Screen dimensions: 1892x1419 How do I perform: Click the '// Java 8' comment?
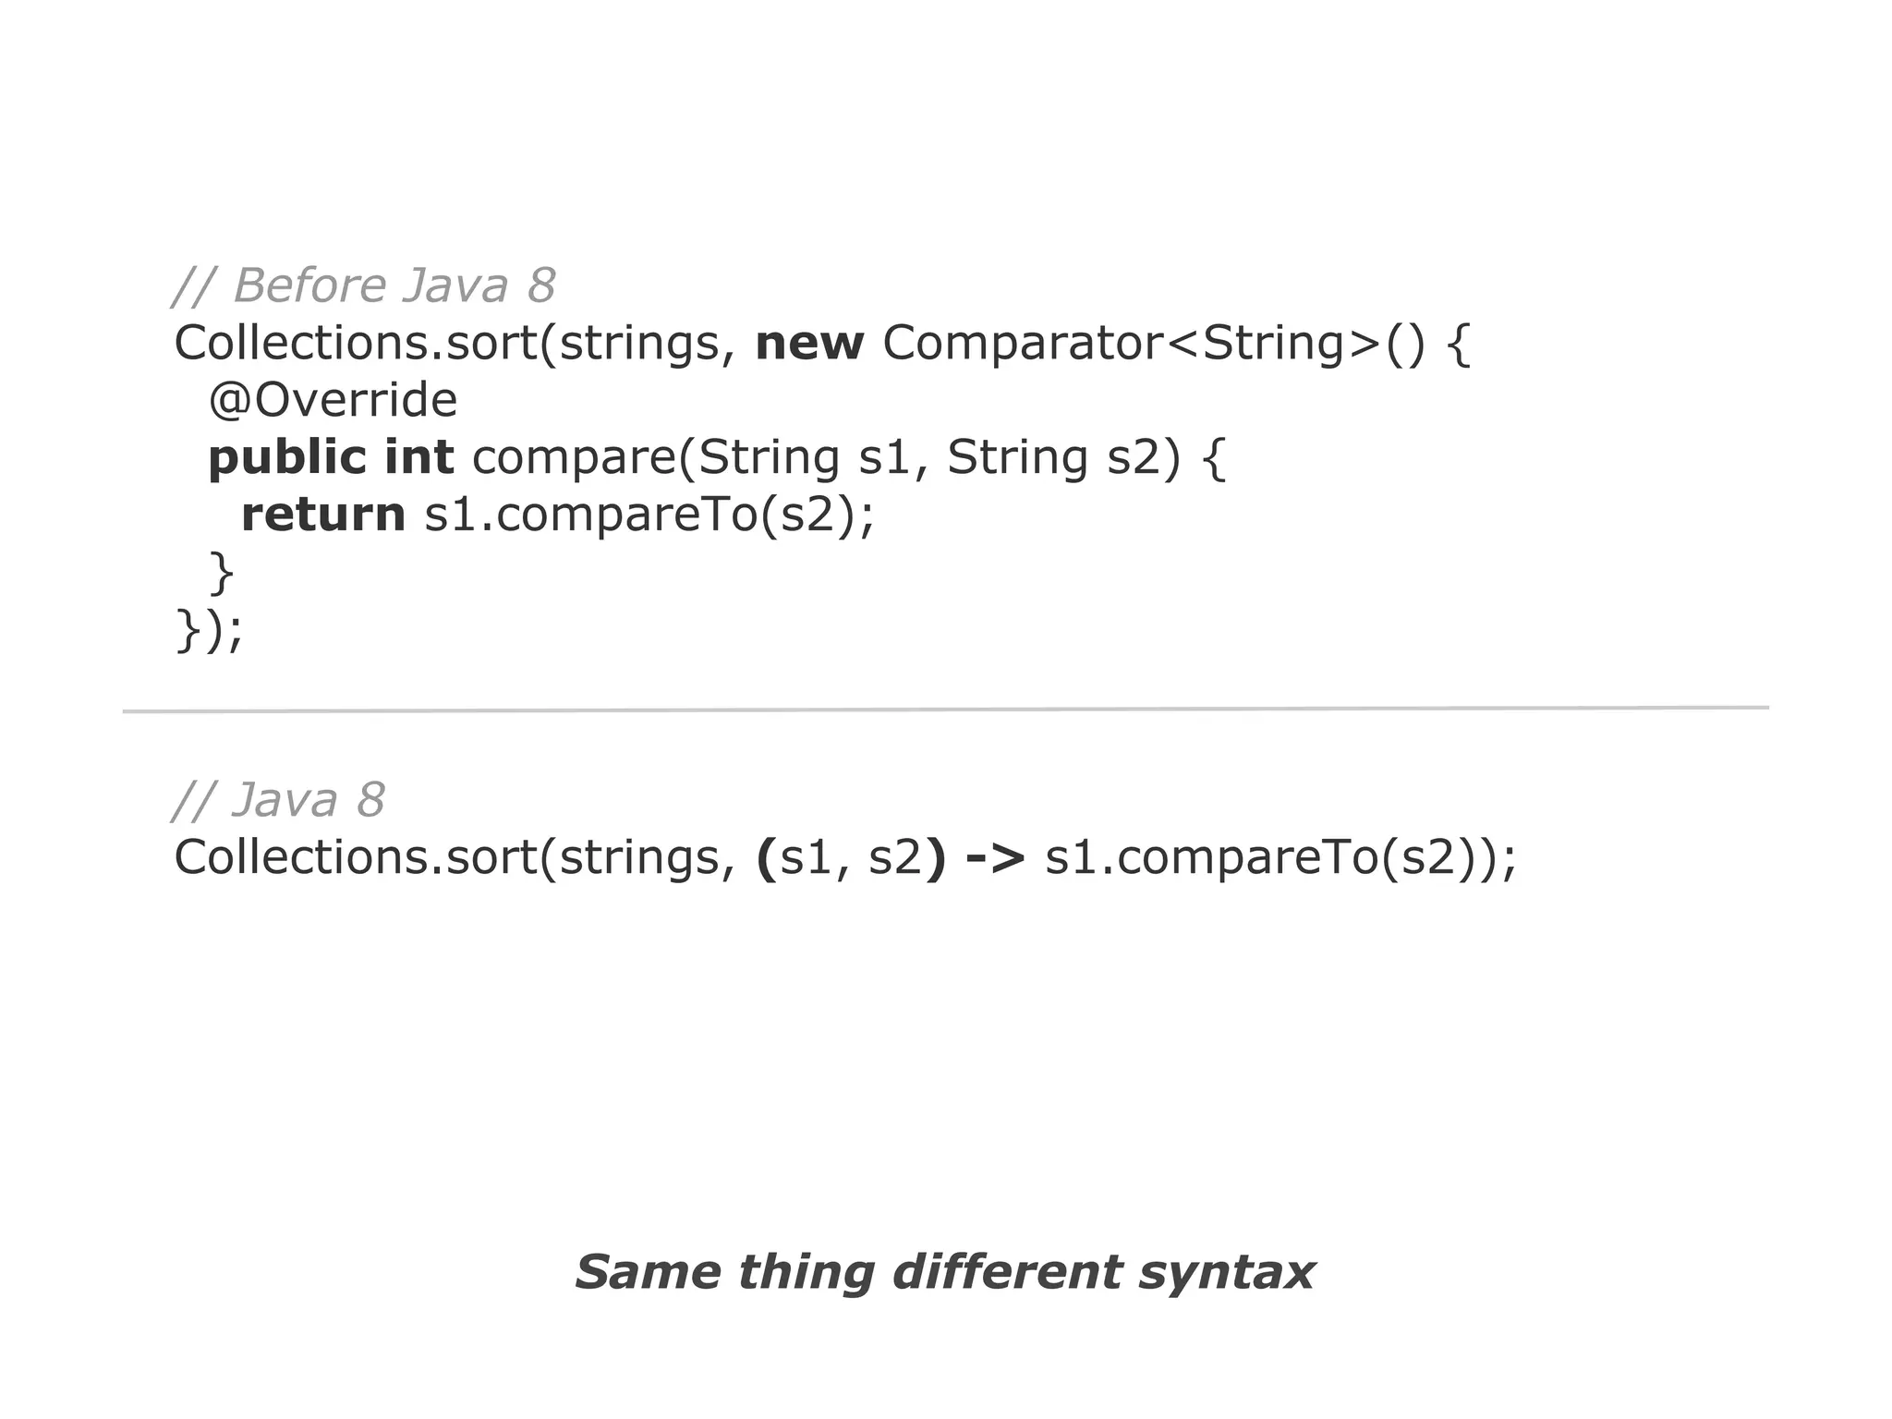[279, 800]
